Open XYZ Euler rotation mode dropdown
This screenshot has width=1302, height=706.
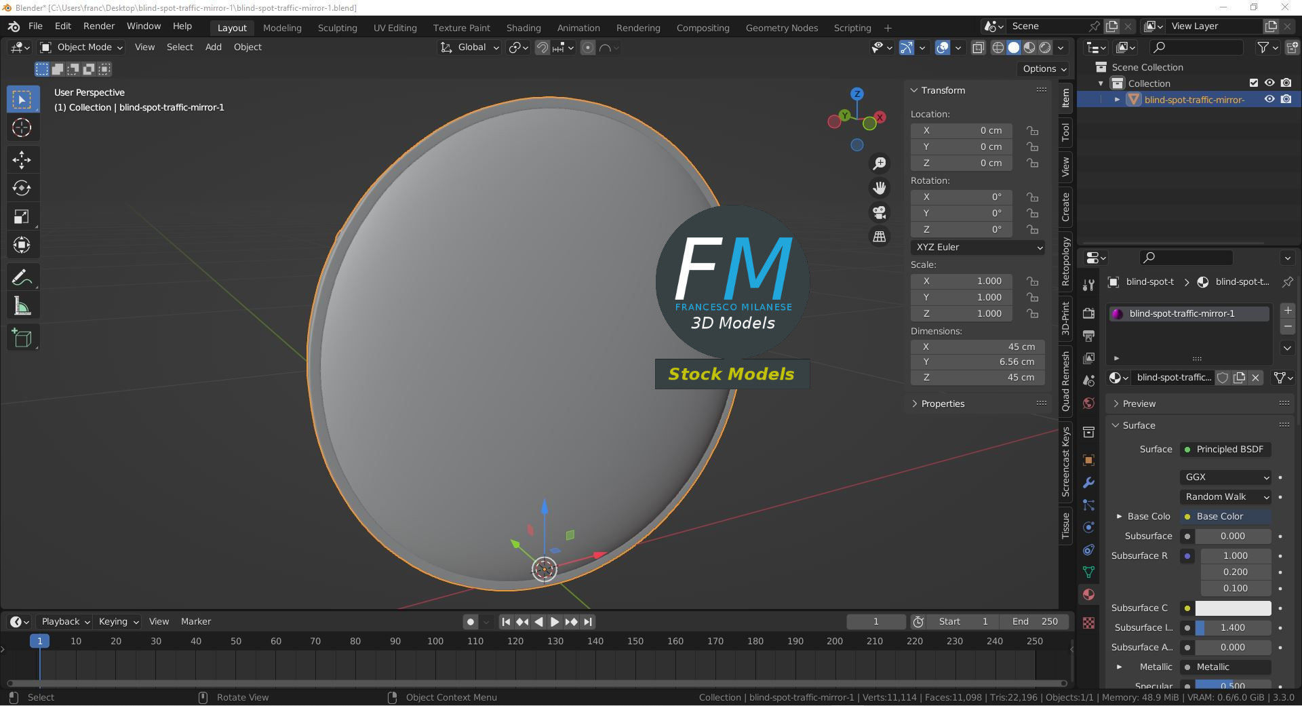pos(978,248)
